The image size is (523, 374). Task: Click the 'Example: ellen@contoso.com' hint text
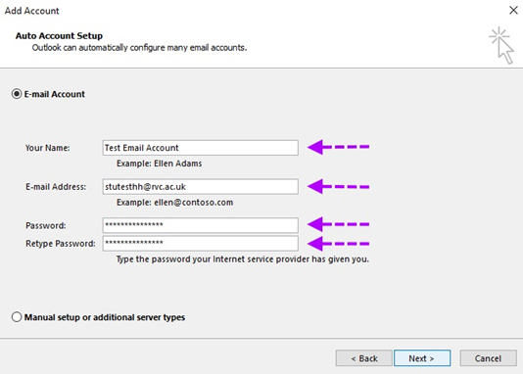(x=174, y=203)
